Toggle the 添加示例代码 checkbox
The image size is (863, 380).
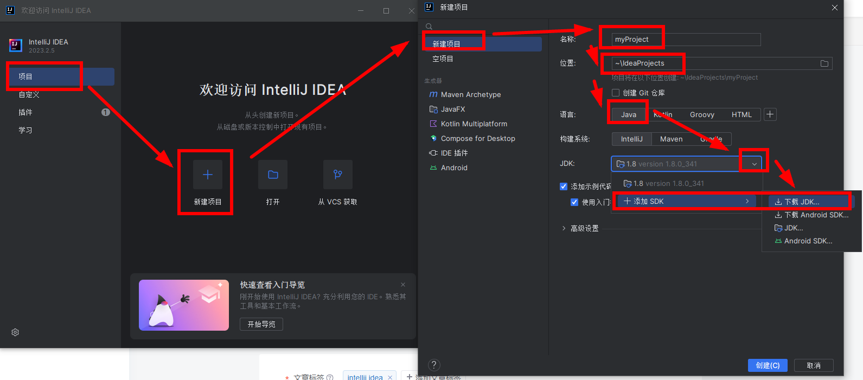click(564, 186)
